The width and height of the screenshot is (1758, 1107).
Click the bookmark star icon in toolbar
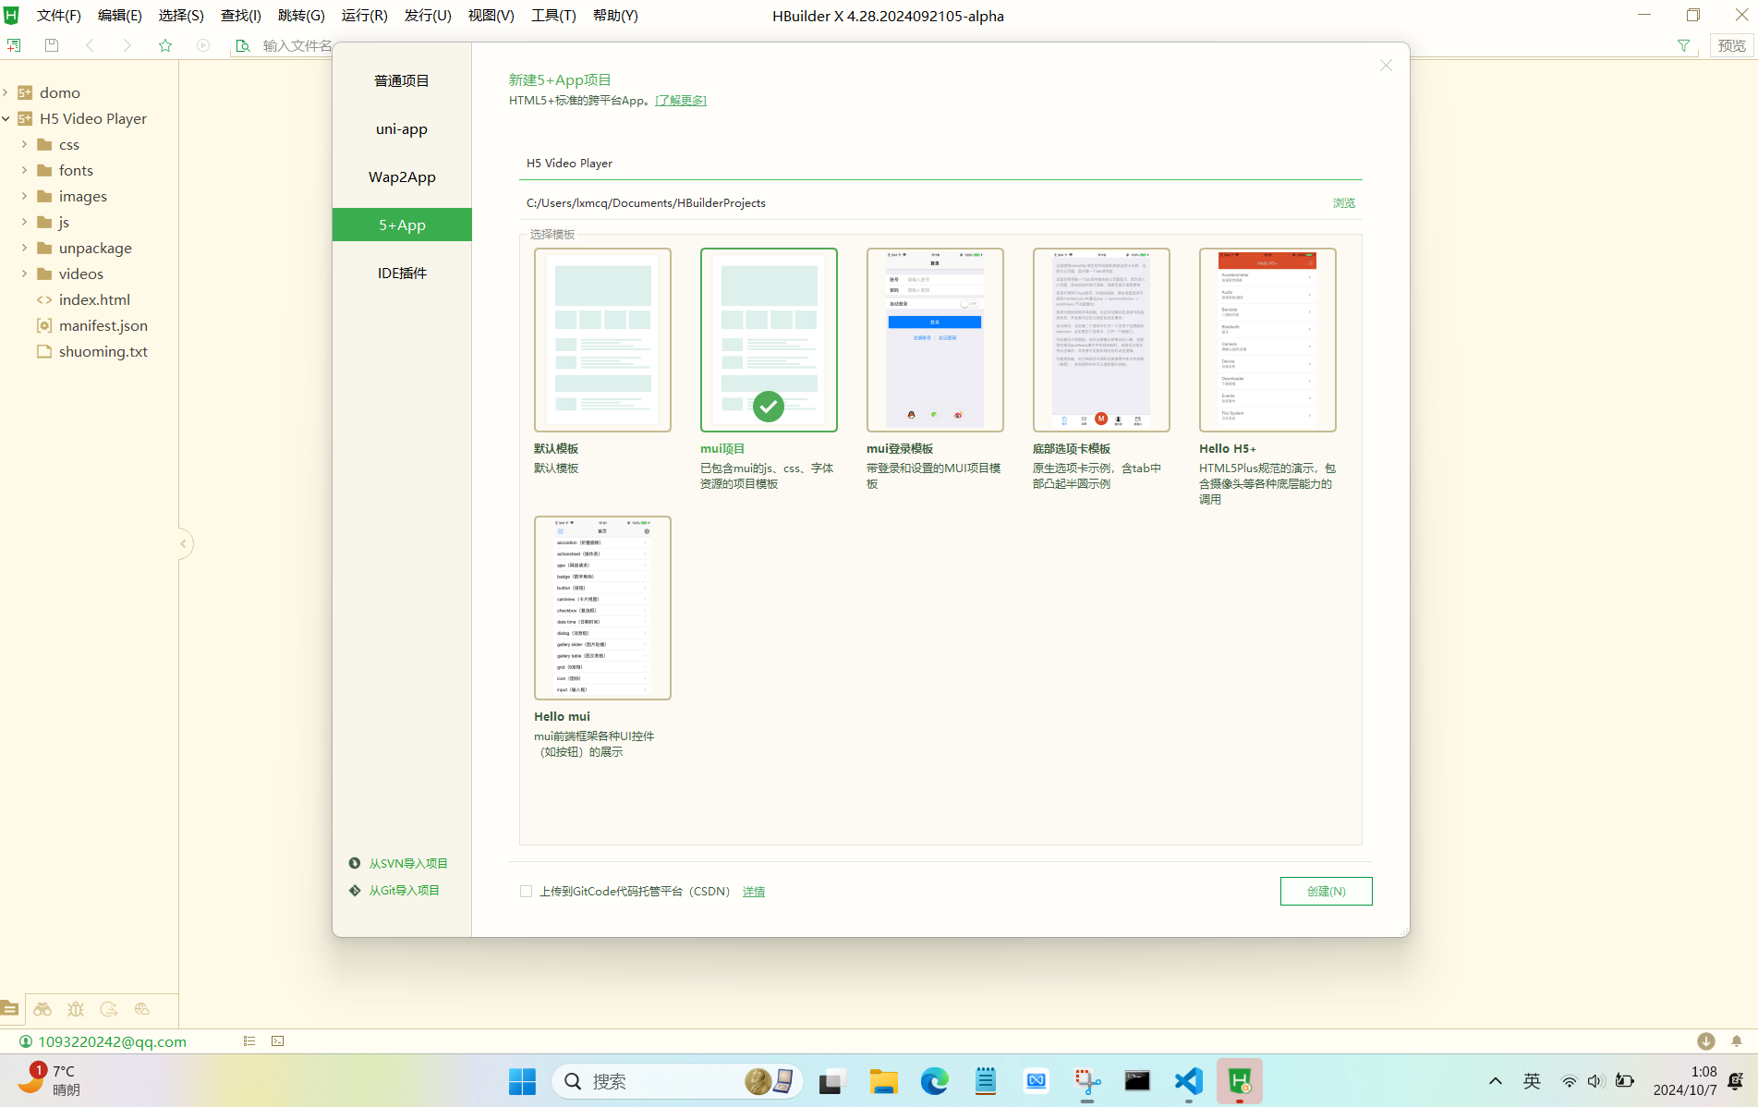pyautogui.click(x=165, y=45)
